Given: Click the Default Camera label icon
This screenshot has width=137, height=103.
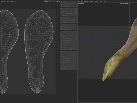Looking at the screenshot, I should point(128,3).
